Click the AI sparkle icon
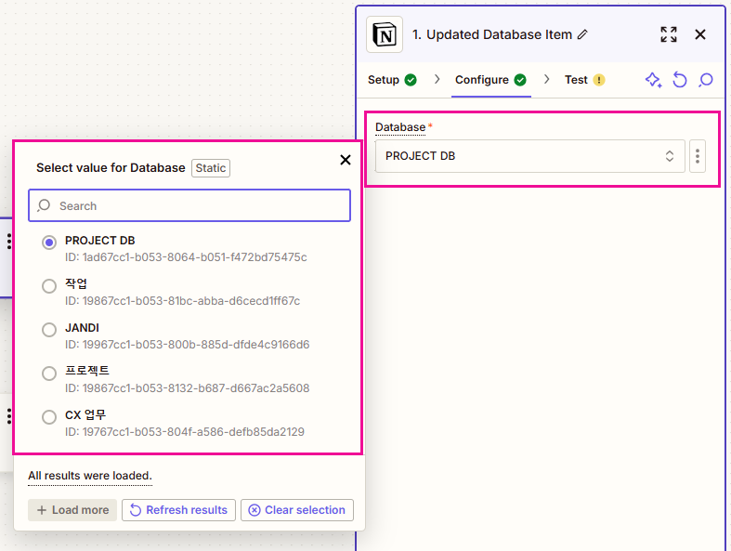The height and width of the screenshot is (551, 731). [653, 80]
